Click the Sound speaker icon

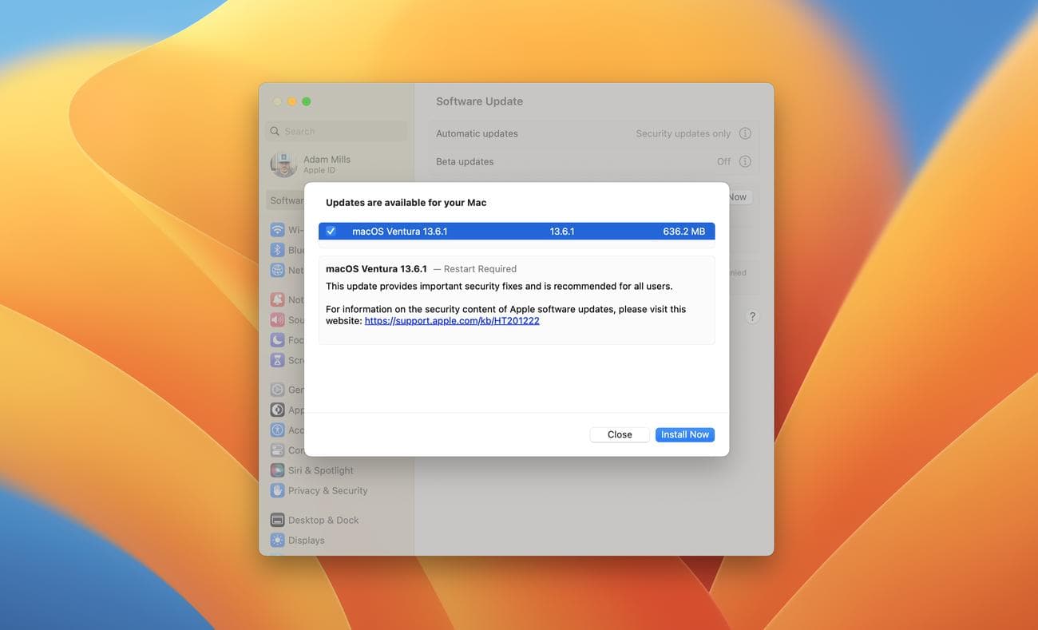pyautogui.click(x=277, y=319)
